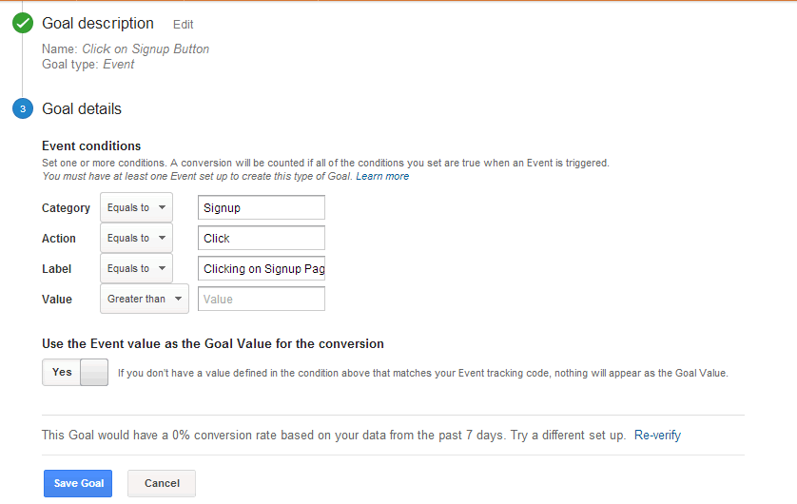The height and width of the screenshot is (504, 797).
Task: Expand the Value Greater than dropdown
Action: [x=145, y=299]
